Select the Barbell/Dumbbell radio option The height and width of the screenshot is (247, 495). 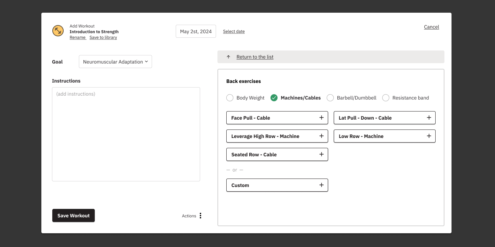330,98
